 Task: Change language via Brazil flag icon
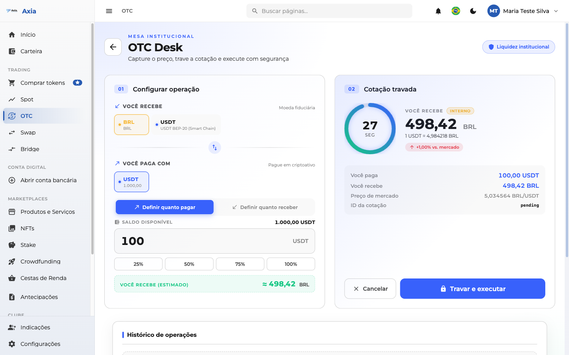(456, 11)
